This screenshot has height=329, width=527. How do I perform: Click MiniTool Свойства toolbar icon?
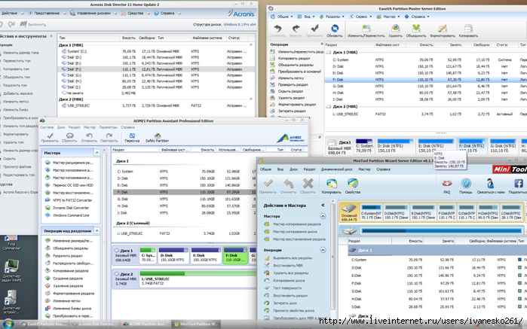click(353, 184)
